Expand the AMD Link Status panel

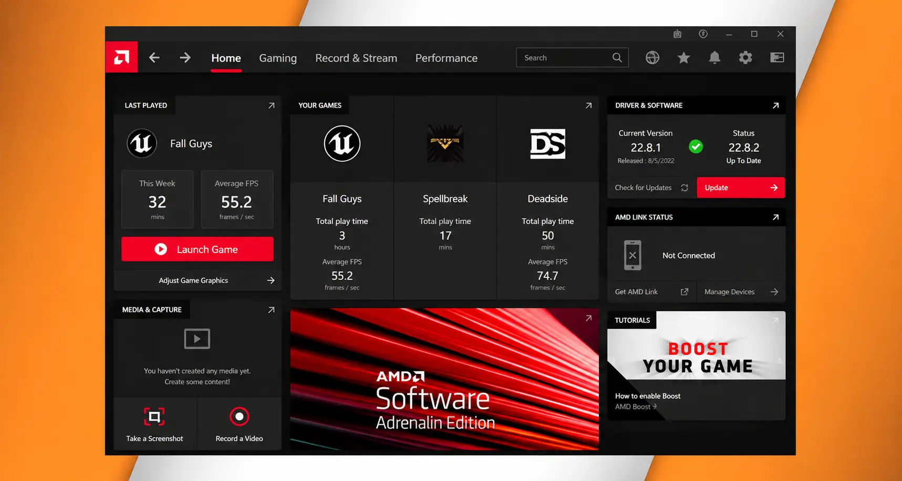click(x=775, y=217)
